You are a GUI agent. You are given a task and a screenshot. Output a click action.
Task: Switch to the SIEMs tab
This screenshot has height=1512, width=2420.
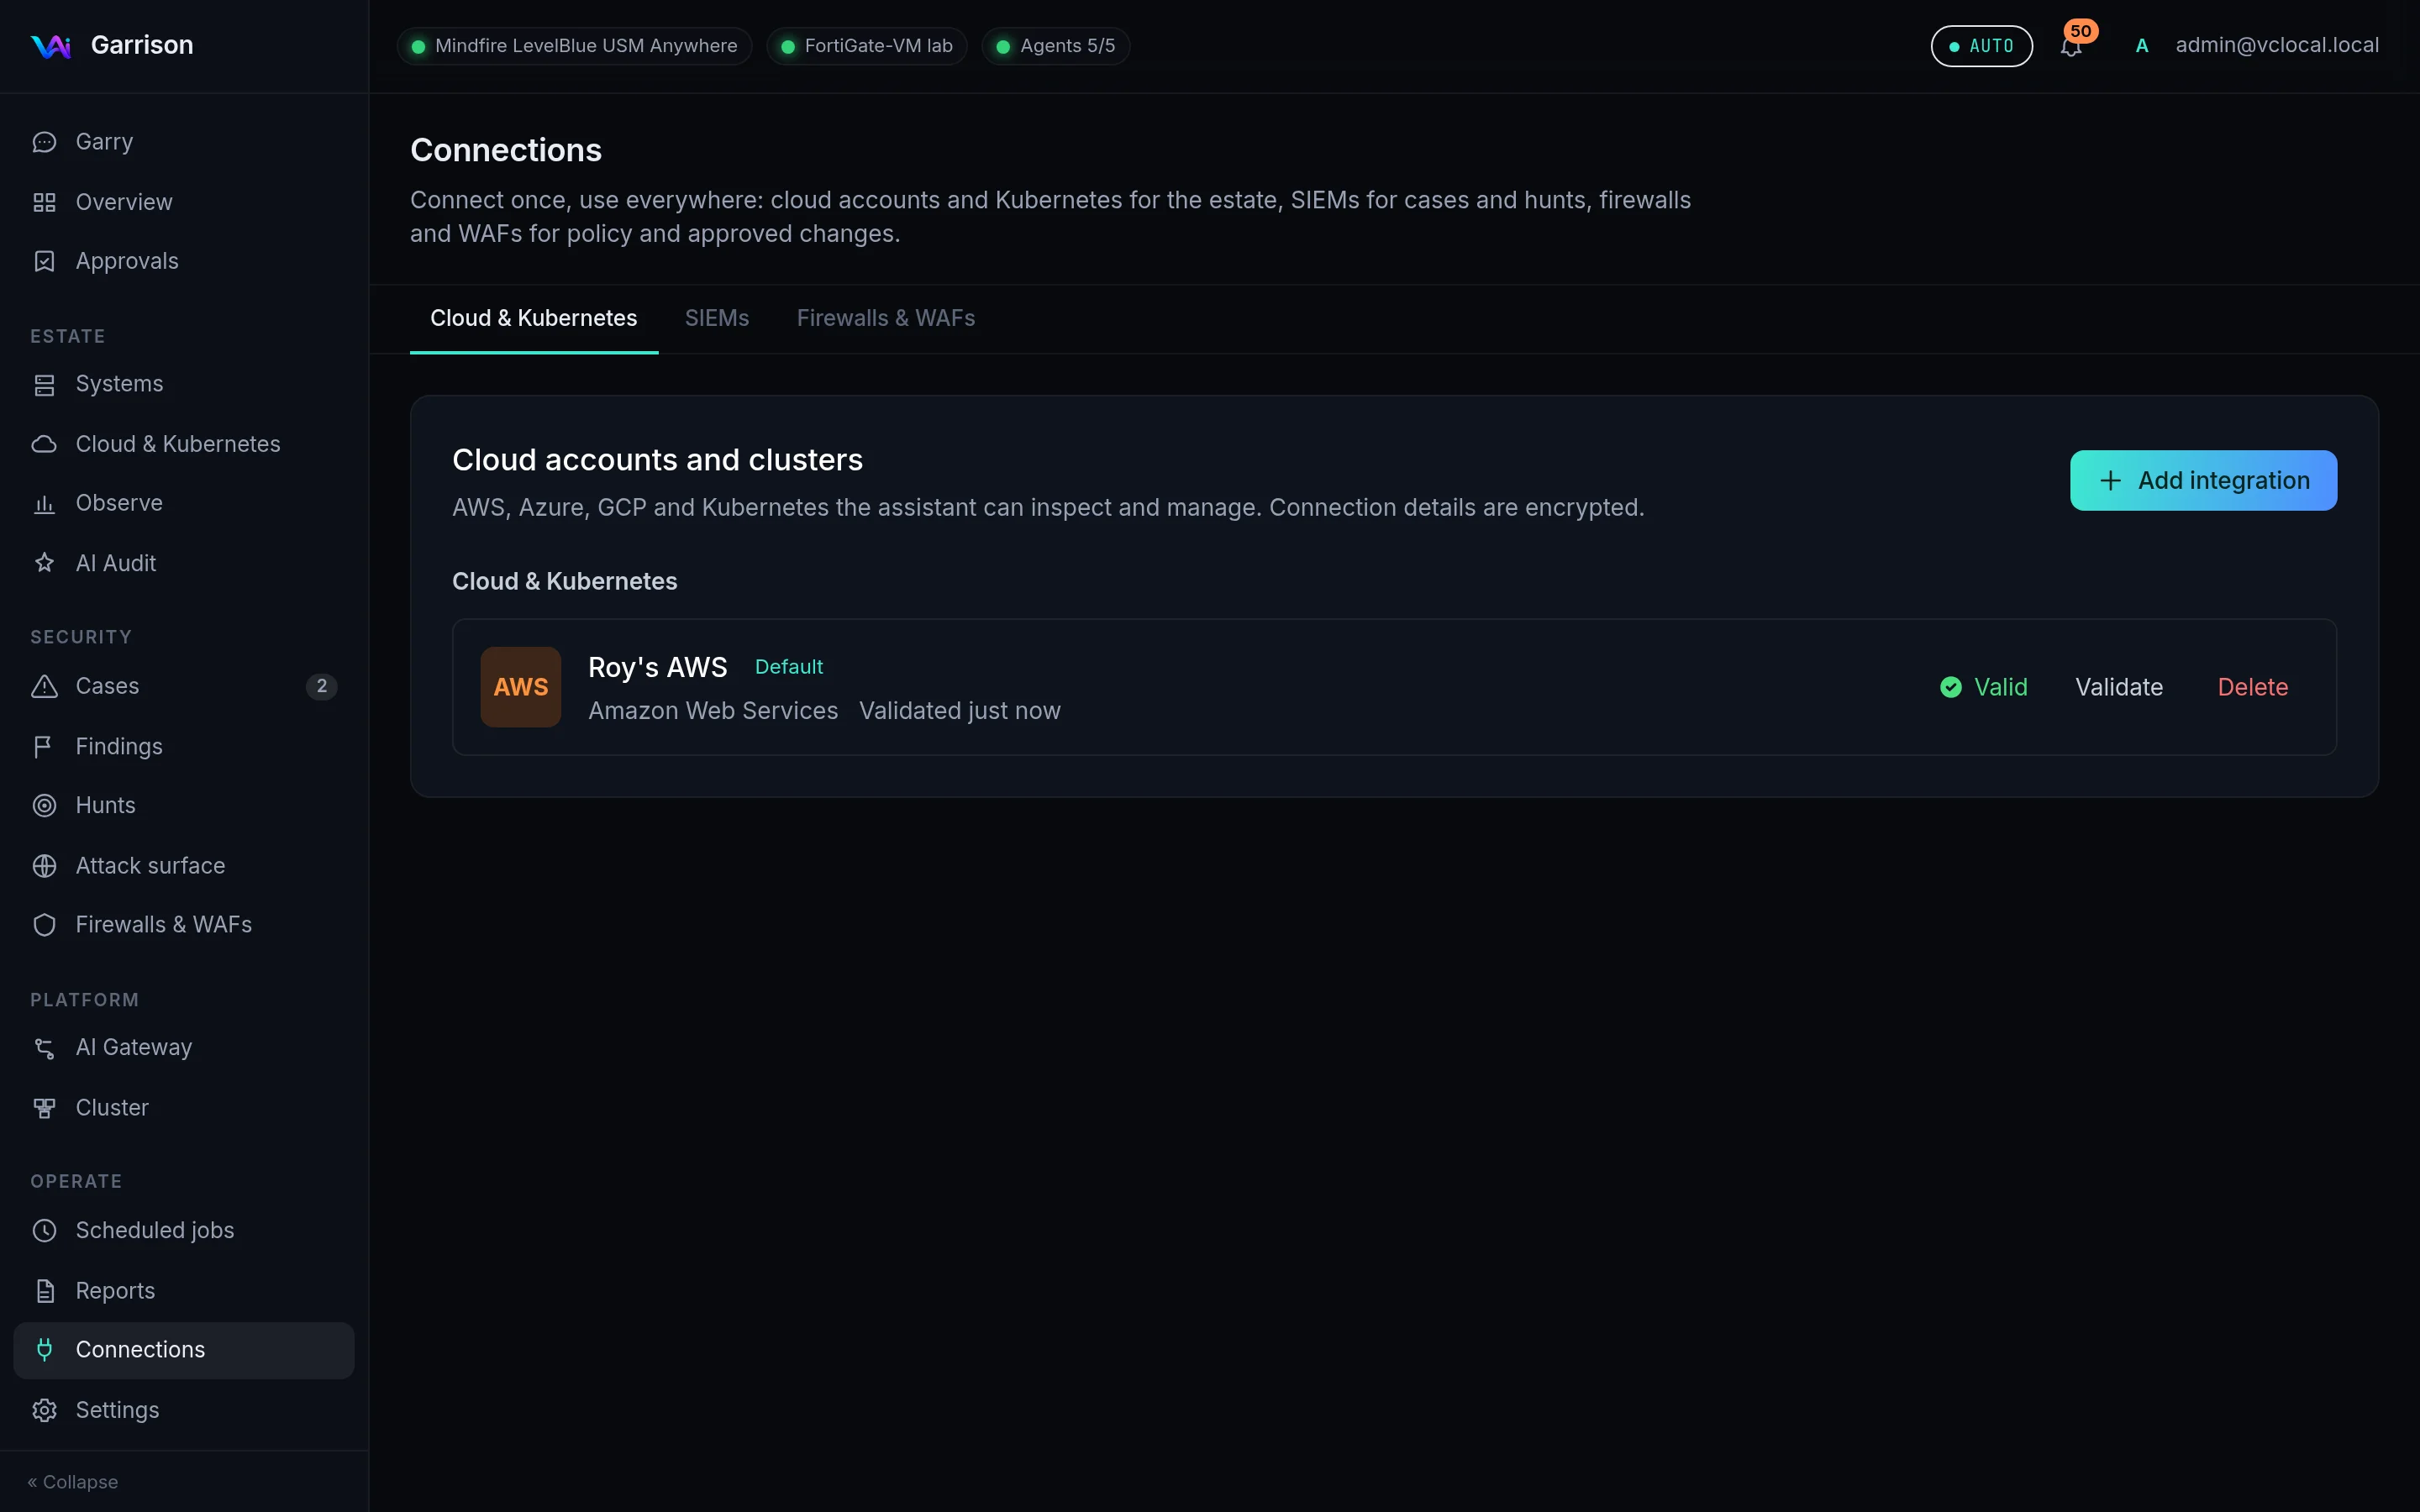click(716, 318)
